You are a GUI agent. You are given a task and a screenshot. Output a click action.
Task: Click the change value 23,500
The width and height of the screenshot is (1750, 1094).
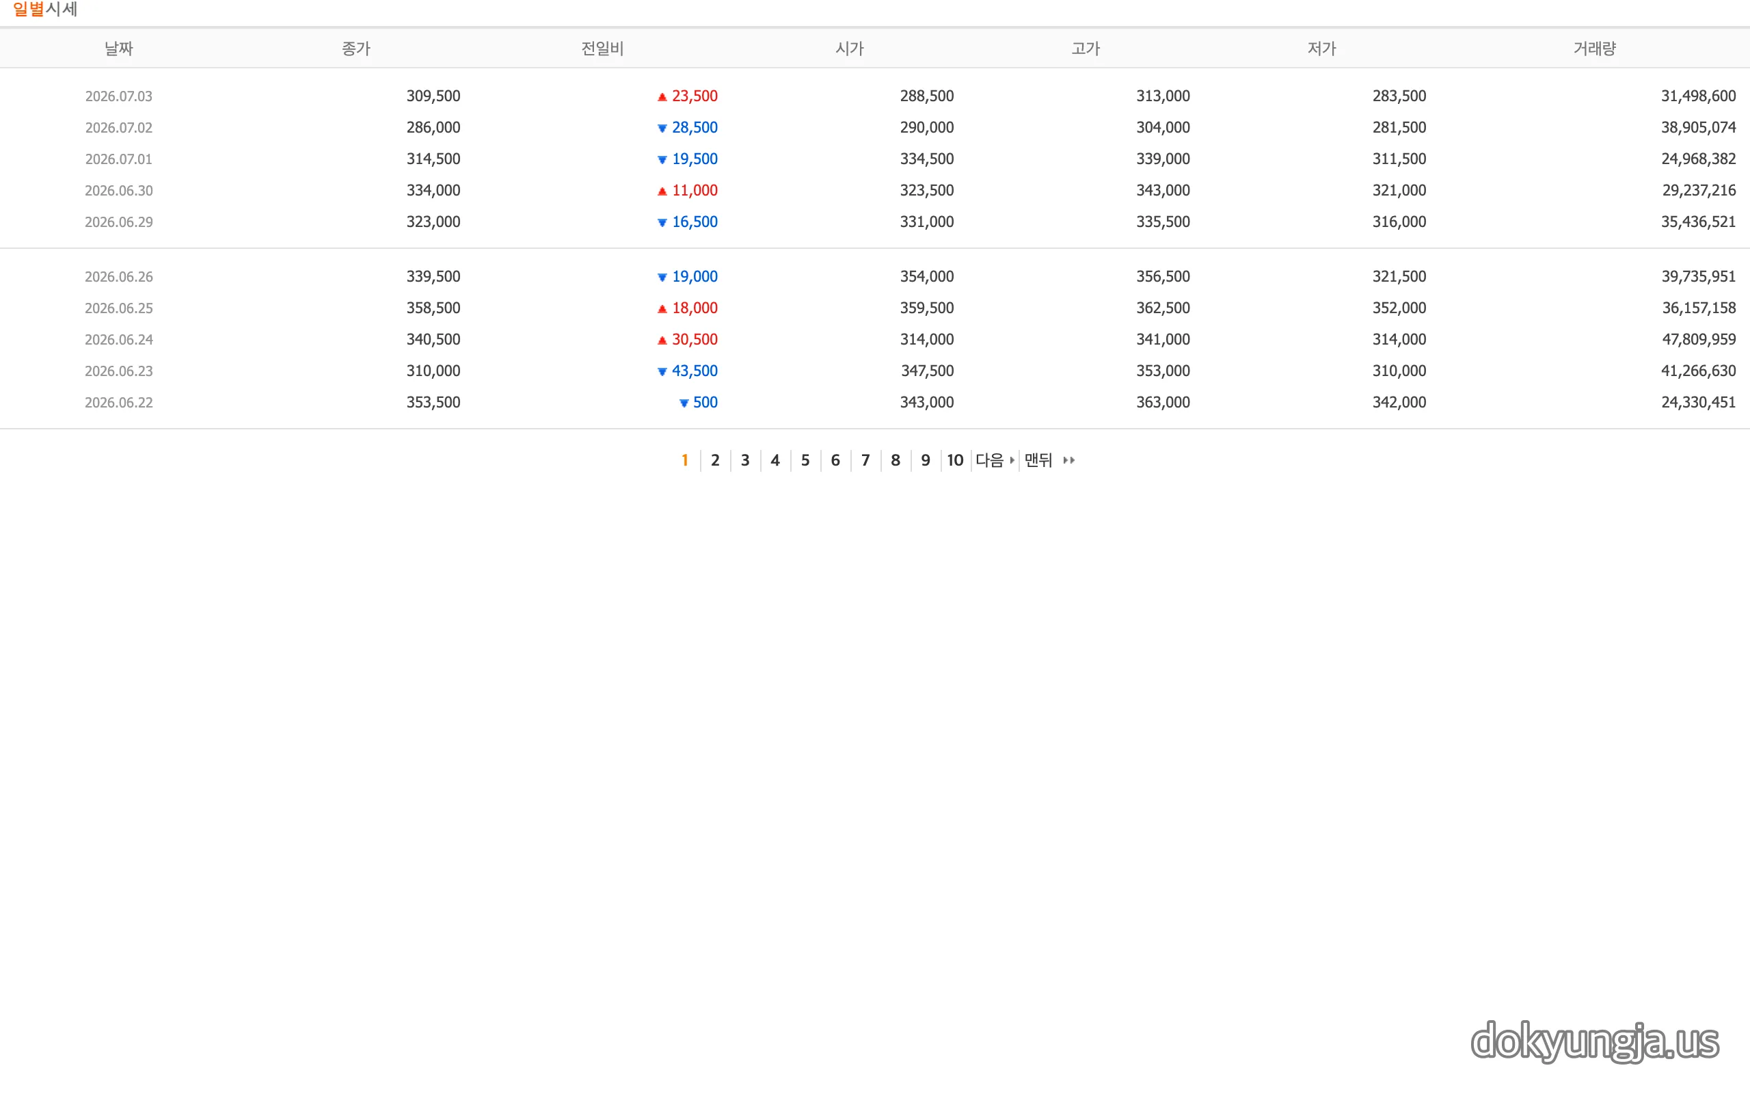[x=695, y=96]
